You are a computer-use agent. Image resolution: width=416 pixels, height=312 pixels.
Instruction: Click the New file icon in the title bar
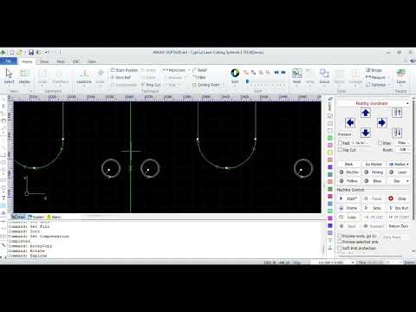point(12,52)
